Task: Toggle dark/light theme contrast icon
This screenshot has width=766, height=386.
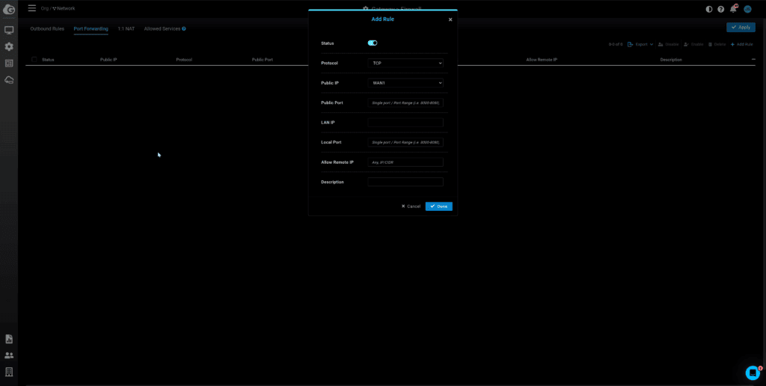Action: coord(709,9)
